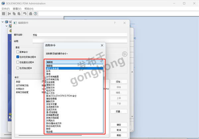Open the 查看(V) menu

tap(17, 9)
